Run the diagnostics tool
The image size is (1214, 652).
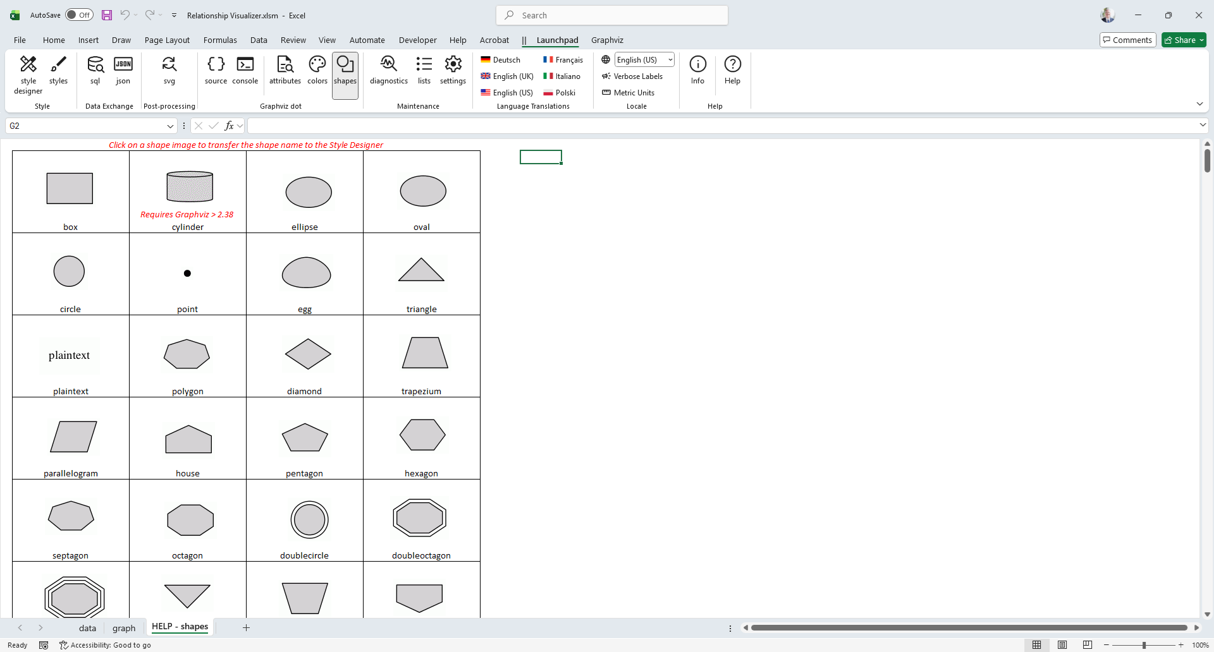pos(388,69)
